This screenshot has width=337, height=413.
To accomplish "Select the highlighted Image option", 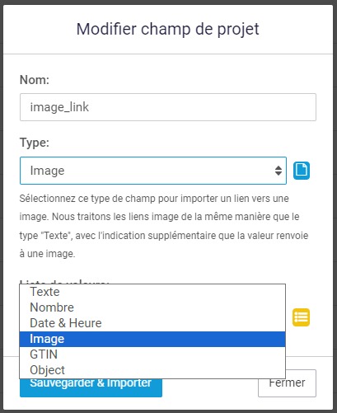I will [x=152, y=339].
